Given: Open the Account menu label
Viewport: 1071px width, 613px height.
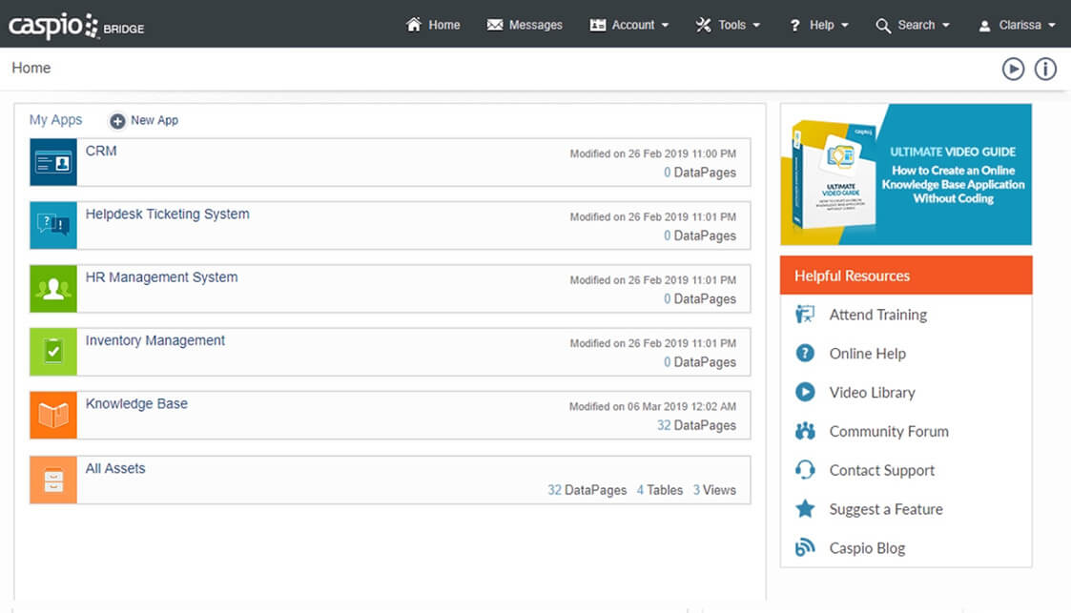Looking at the screenshot, I should (633, 25).
